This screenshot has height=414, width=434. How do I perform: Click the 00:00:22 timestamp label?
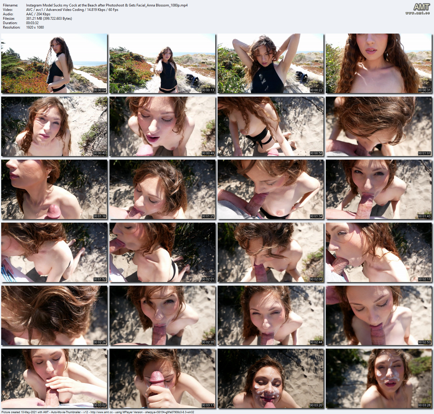(x=316, y=90)
